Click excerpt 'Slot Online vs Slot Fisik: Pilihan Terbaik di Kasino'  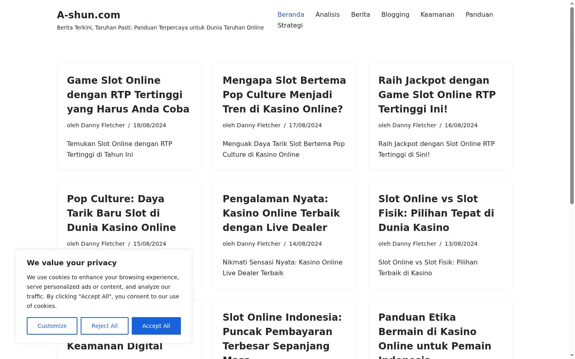[x=428, y=268]
